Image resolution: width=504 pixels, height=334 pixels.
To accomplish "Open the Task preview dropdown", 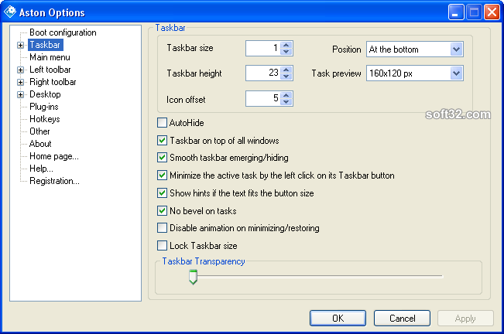I will click(457, 73).
